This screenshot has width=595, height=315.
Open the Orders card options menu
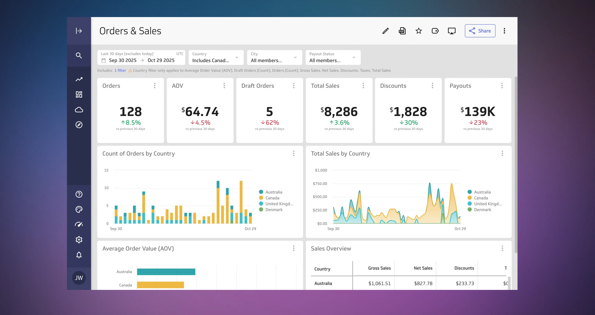click(155, 85)
